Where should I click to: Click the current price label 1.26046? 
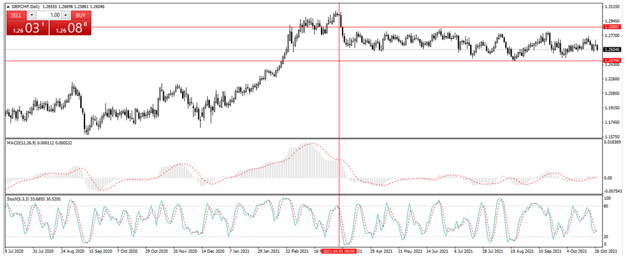[612, 49]
